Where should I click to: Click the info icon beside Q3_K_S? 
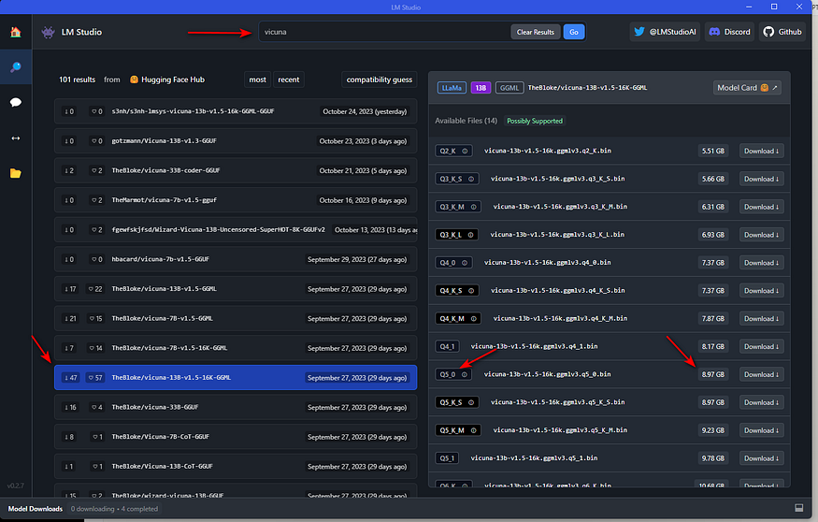(x=470, y=179)
